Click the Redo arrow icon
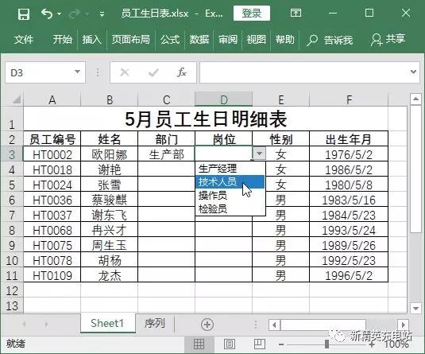The image size is (425, 354). 75,14
